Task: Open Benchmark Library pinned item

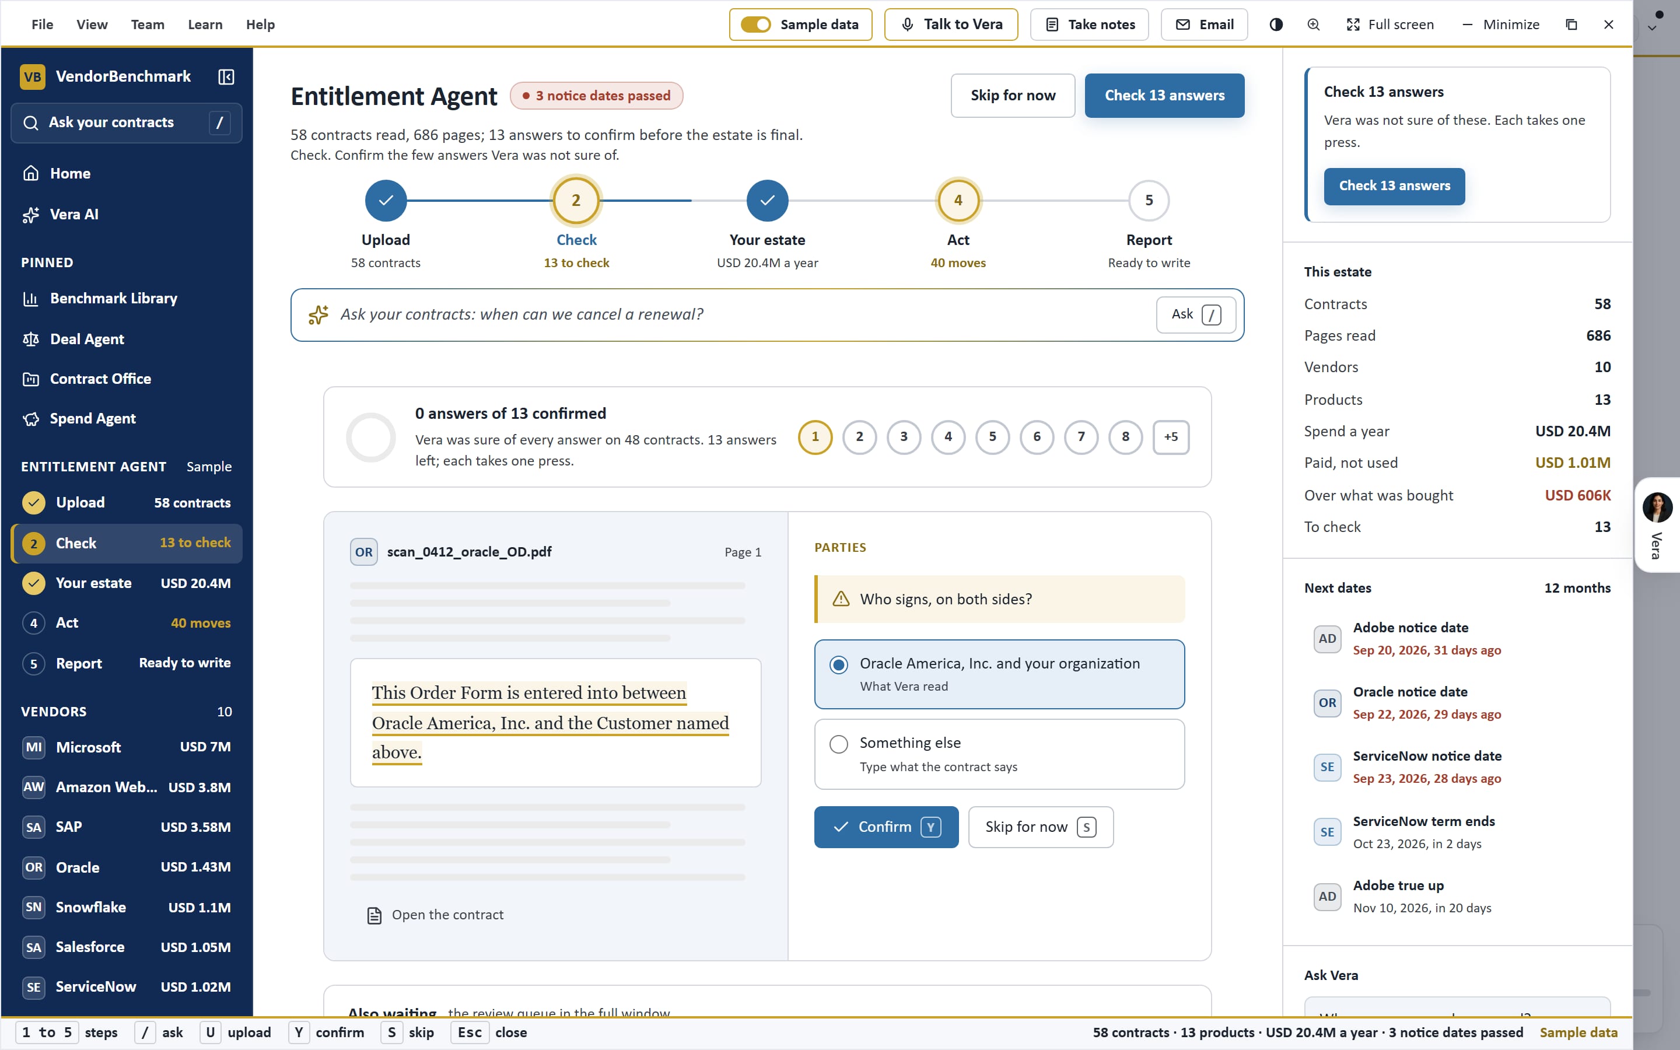Action: coord(127,299)
